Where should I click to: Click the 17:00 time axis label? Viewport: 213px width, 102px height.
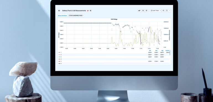(x=124, y=48)
